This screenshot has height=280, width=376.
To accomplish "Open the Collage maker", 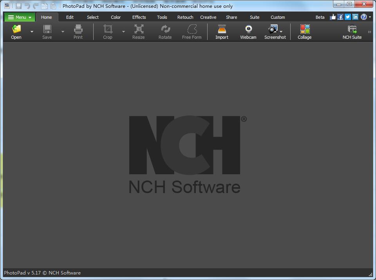I will pos(305,32).
